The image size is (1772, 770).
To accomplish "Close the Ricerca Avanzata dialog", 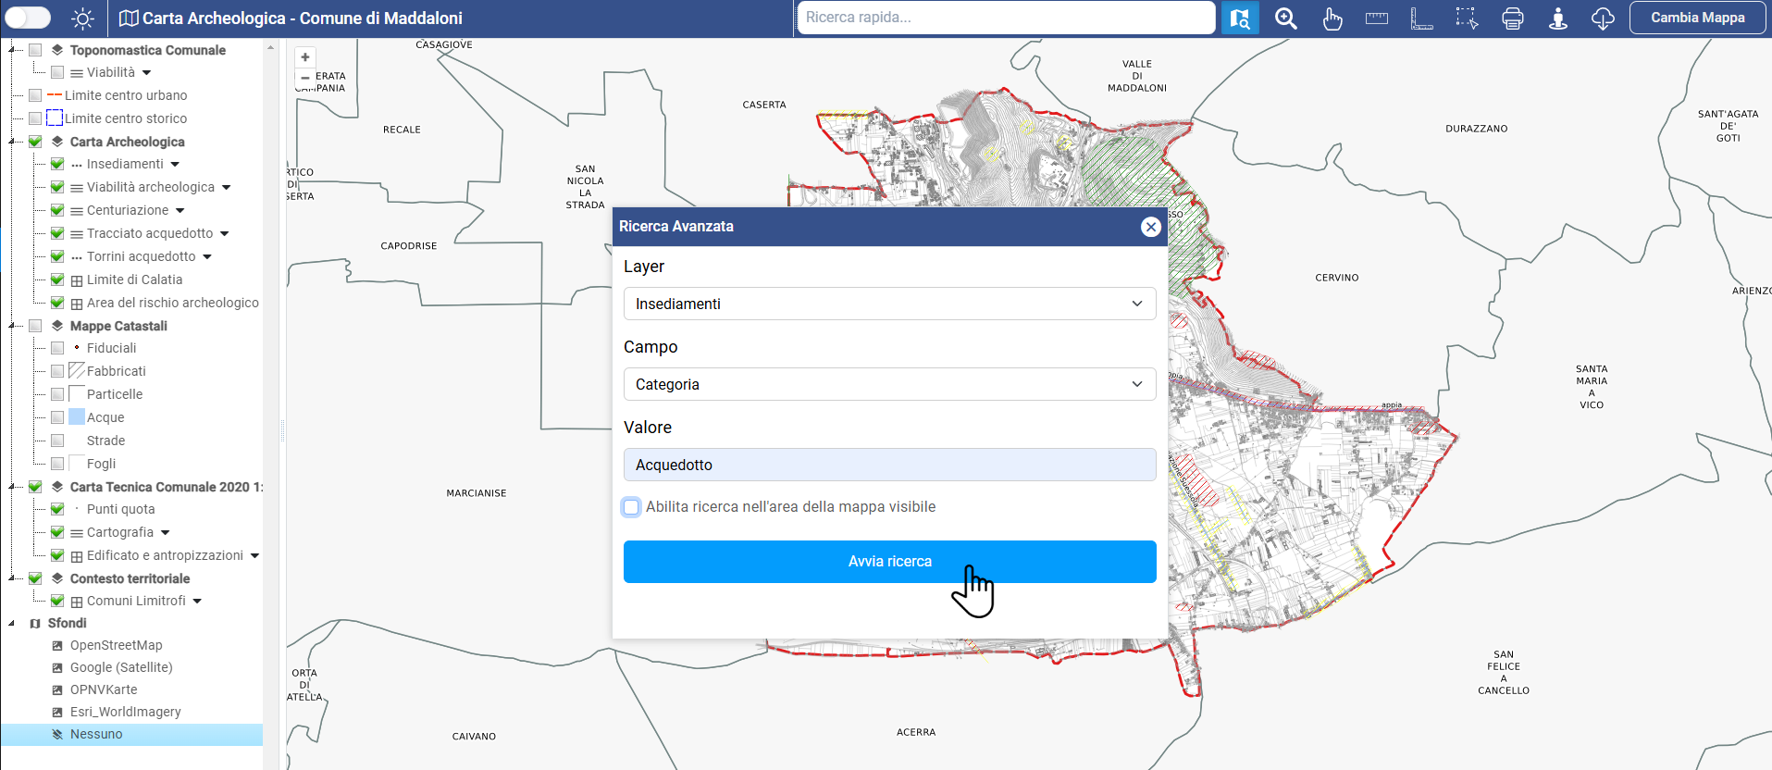I will point(1150,227).
